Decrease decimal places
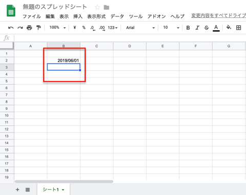Image resolution: width=246 pixels, height=195 pixels. (x=93, y=28)
